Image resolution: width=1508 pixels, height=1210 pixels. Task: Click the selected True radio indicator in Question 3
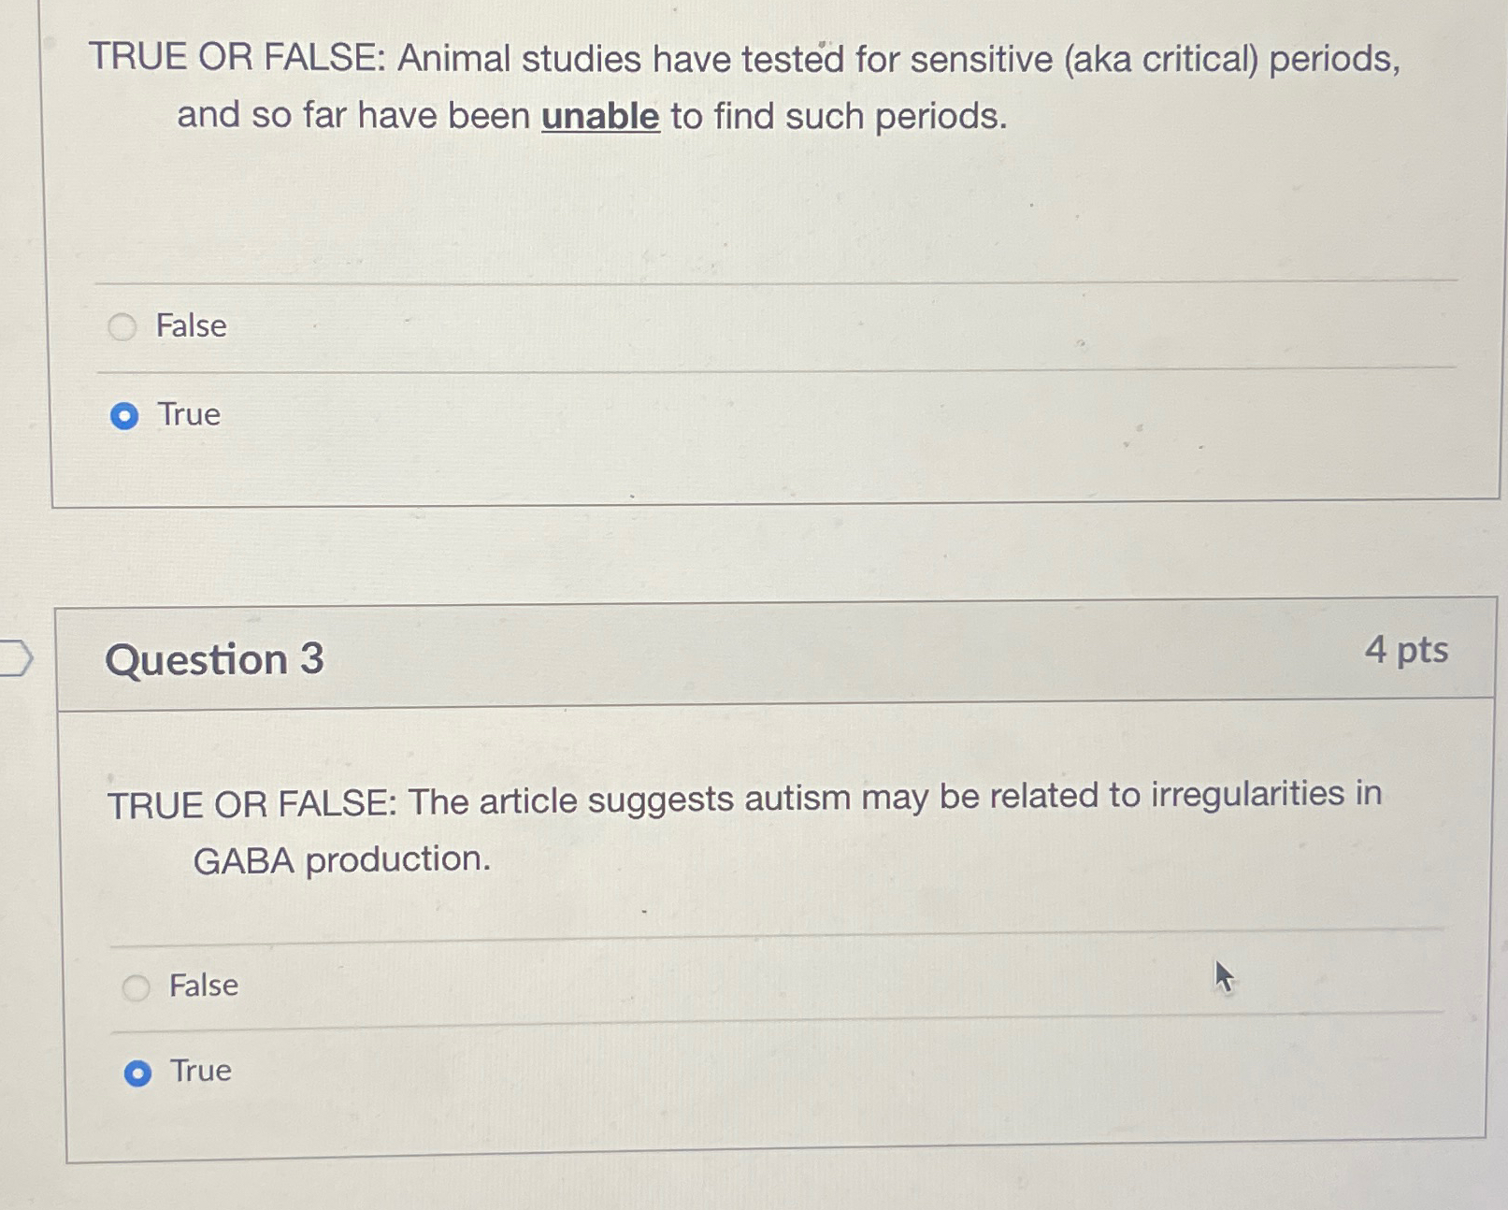point(139,1073)
